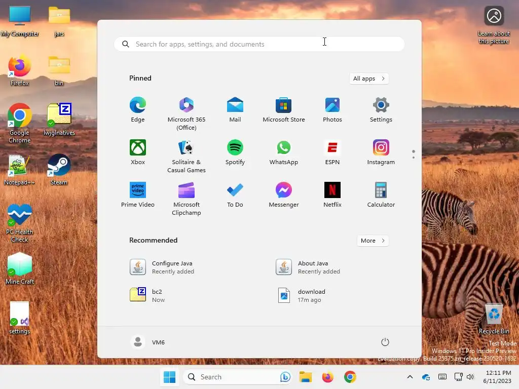This screenshot has height=389, width=519.
Task: Launch Netflix
Action: (332, 195)
